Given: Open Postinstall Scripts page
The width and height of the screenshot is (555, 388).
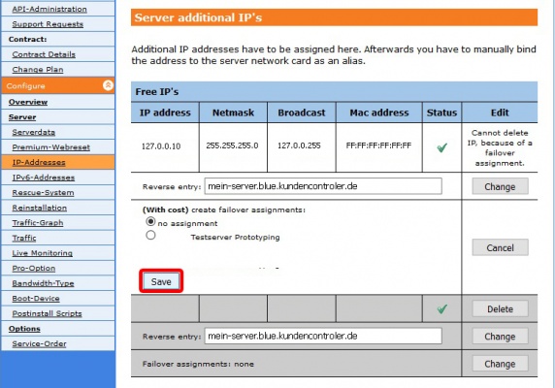Looking at the screenshot, I should [x=47, y=313].
